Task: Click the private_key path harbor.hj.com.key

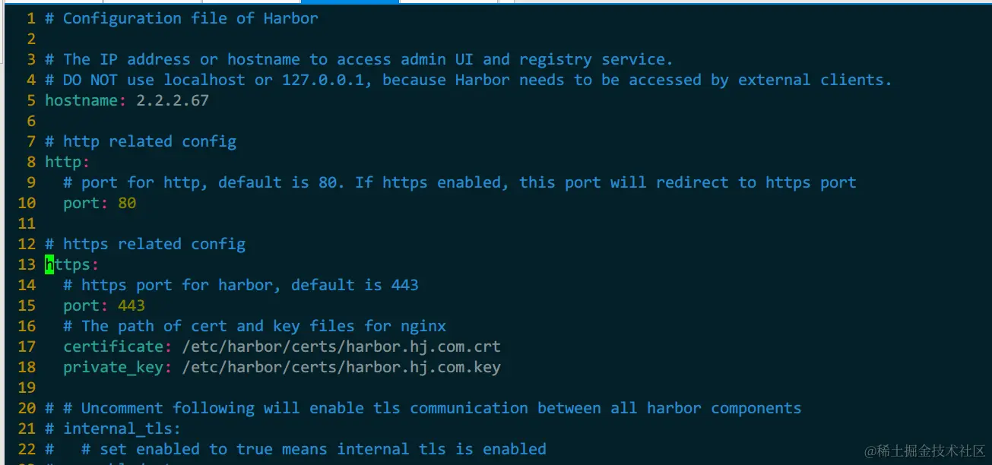Action: click(341, 367)
